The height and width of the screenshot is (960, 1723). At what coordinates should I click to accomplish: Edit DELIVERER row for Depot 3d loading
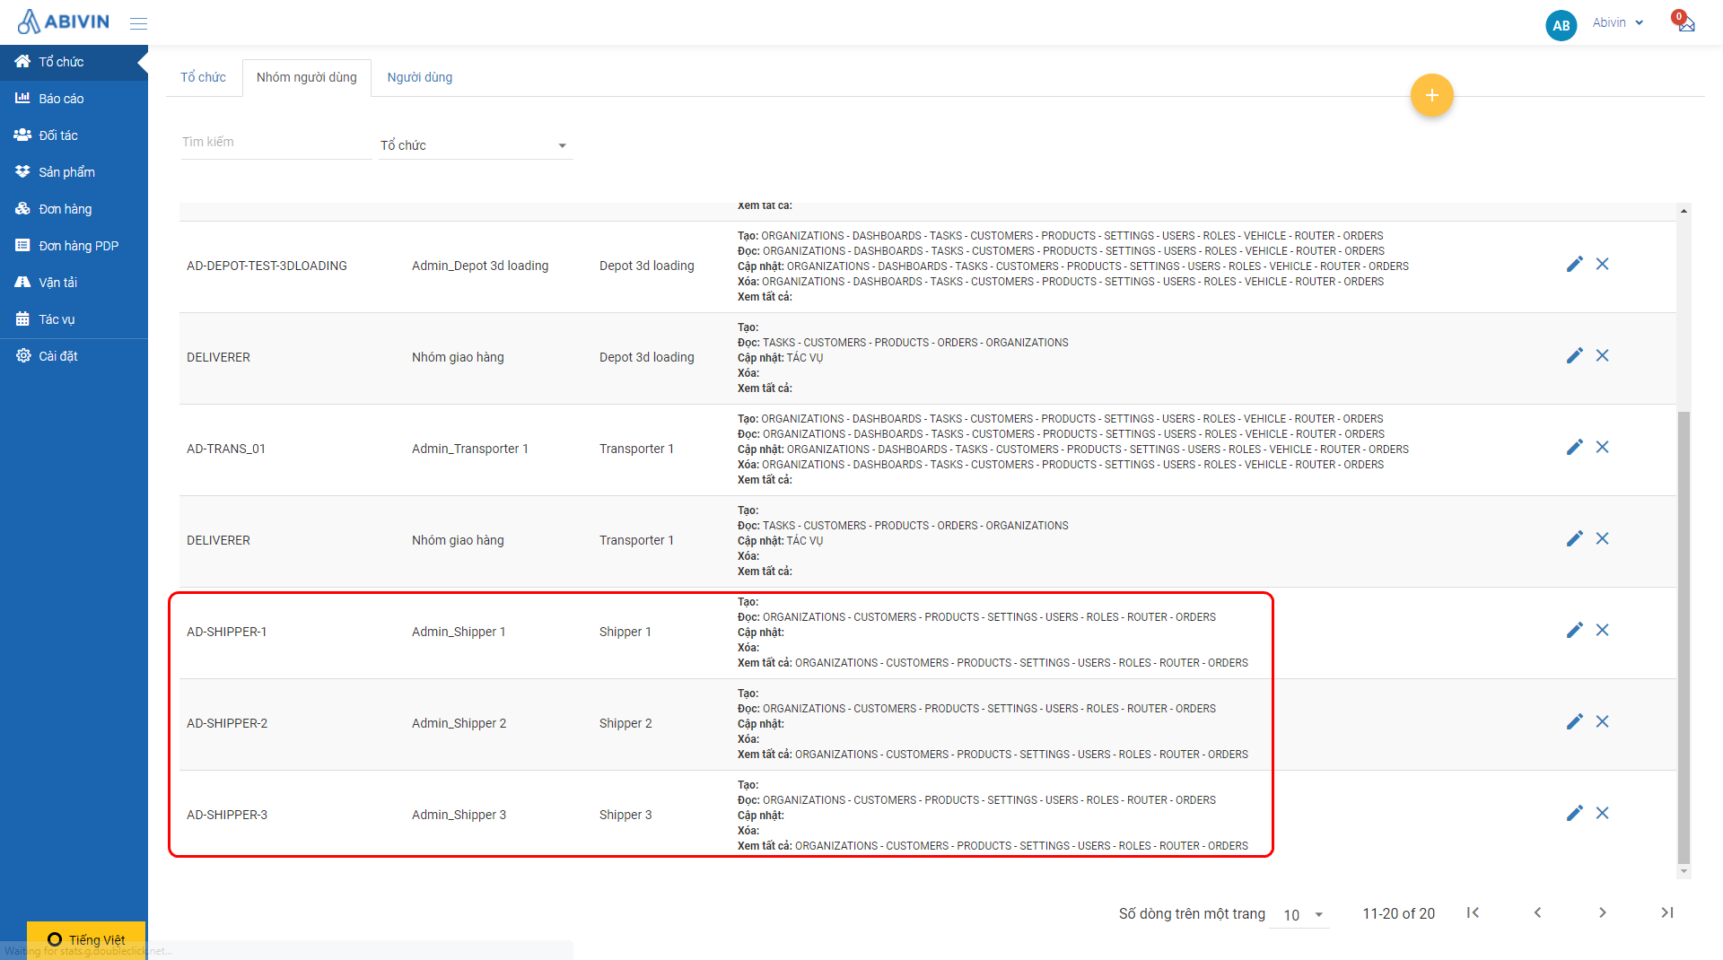pos(1574,356)
